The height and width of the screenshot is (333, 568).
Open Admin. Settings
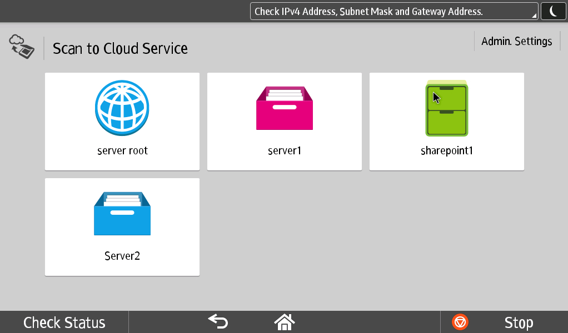pos(516,41)
